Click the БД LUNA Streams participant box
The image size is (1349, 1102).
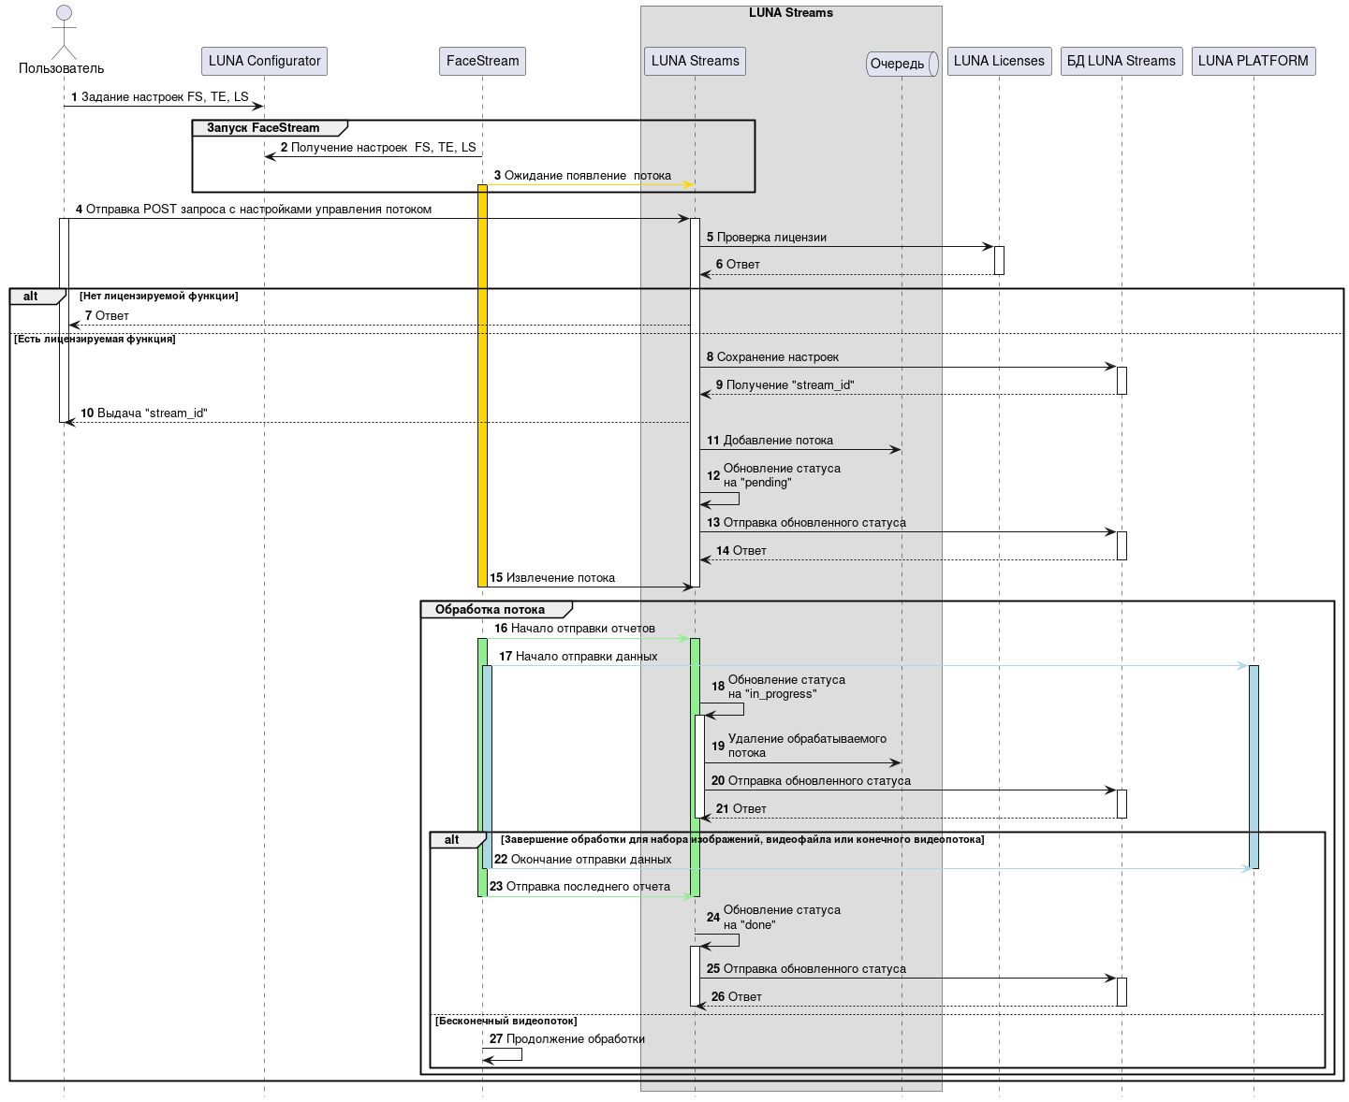tap(1121, 61)
